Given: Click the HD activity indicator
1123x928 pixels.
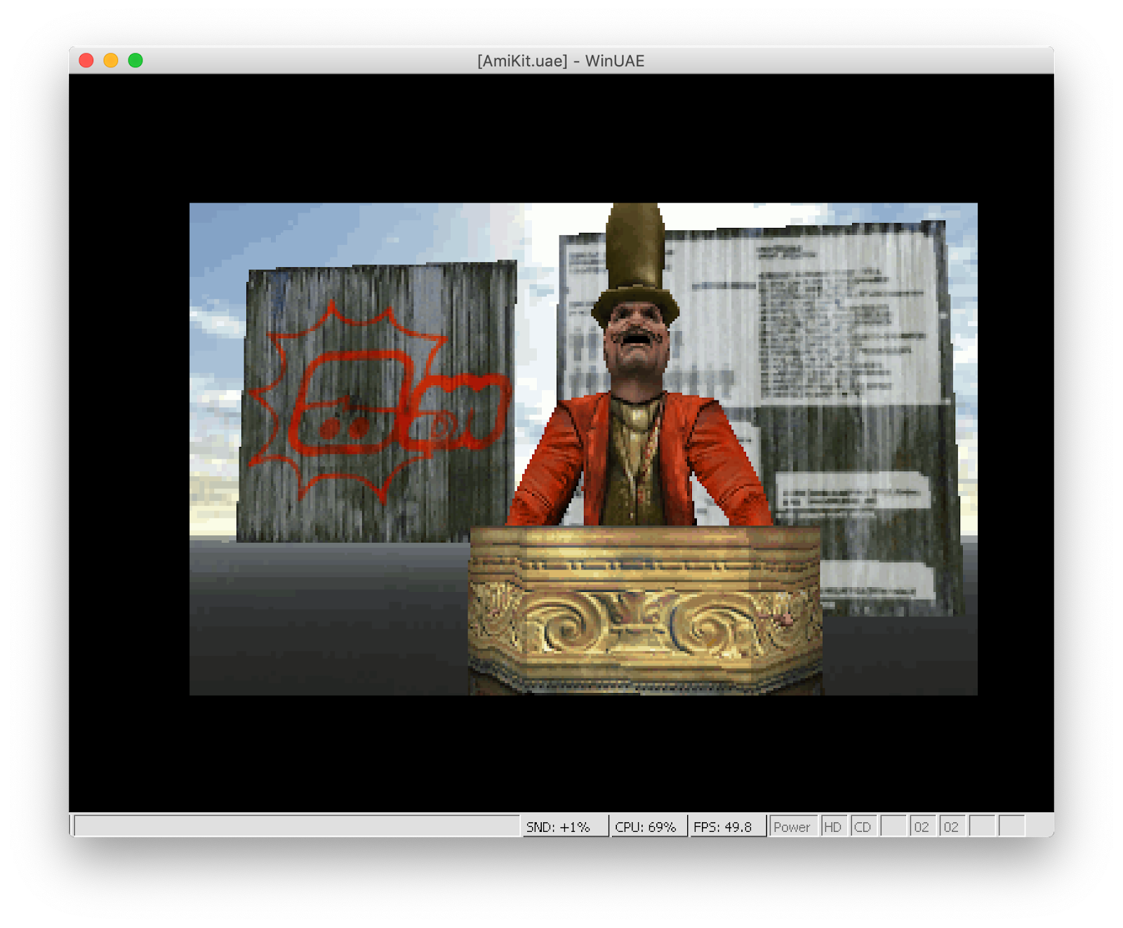Looking at the screenshot, I should click(834, 826).
